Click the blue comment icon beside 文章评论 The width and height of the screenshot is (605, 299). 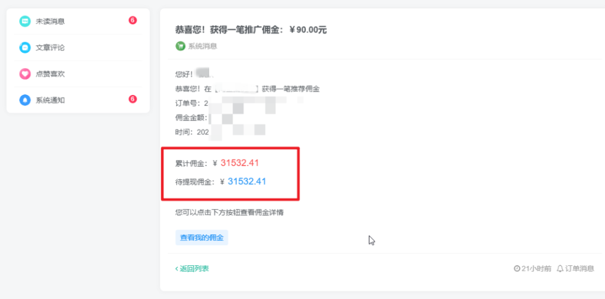pos(25,48)
